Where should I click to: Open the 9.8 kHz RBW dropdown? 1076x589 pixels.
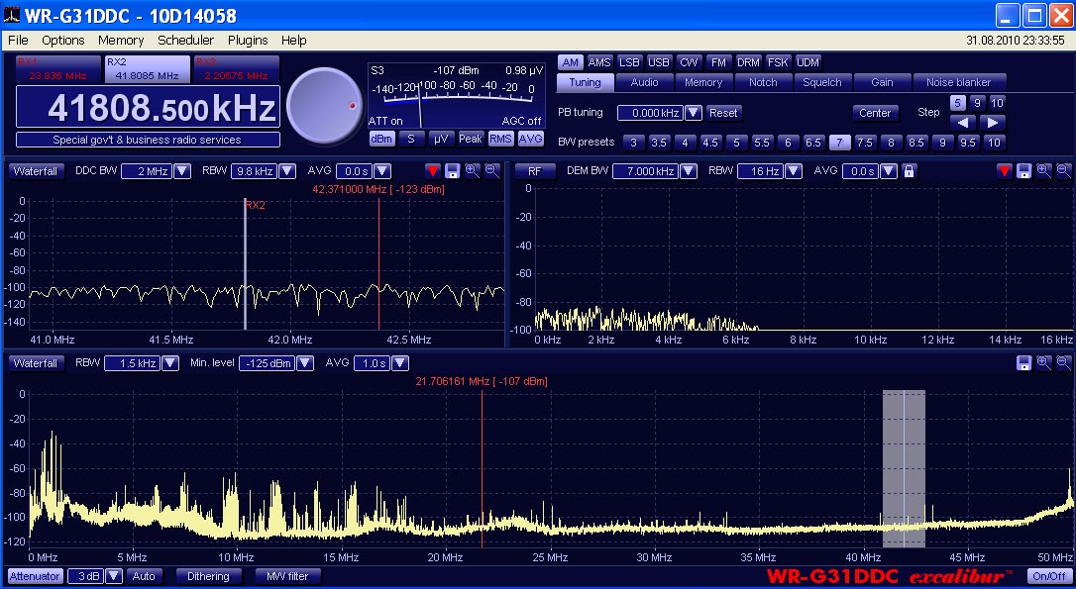pyautogui.click(x=287, y=170)
